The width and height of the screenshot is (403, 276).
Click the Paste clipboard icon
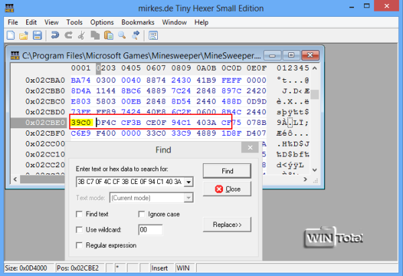[x=108, y=35]
